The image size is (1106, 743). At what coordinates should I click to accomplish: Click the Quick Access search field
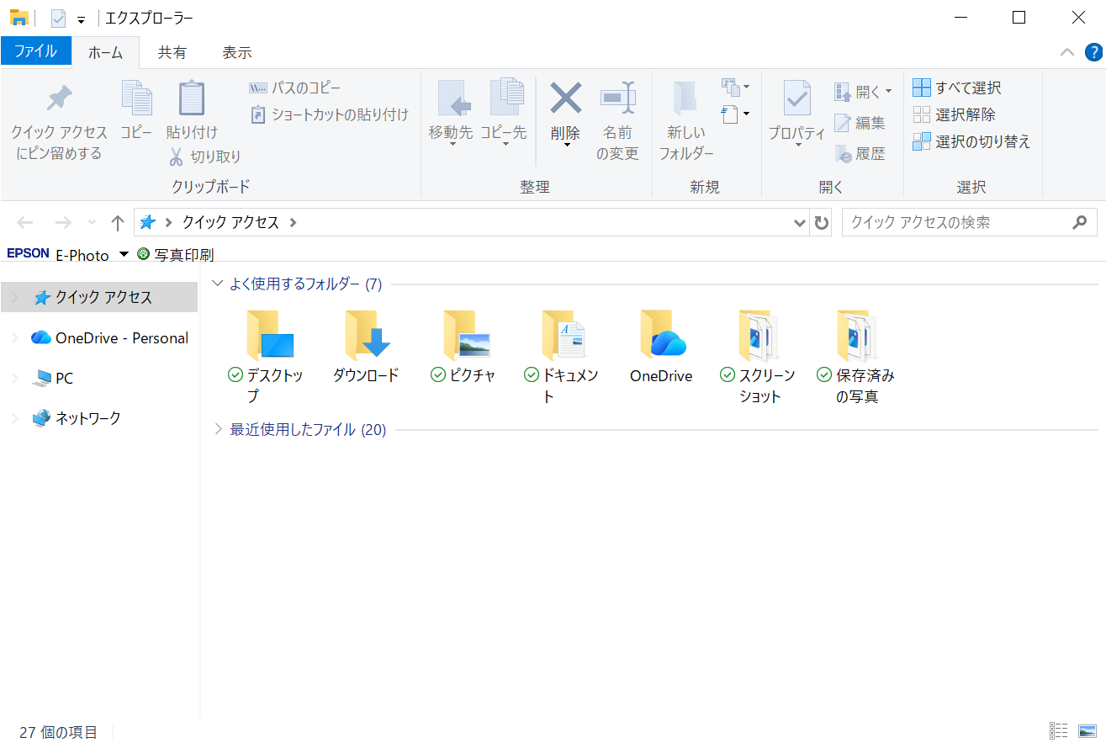point(957,223)
